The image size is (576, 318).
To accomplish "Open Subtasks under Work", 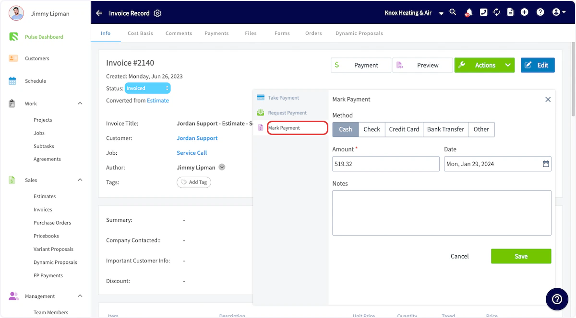I will (44, 146).
